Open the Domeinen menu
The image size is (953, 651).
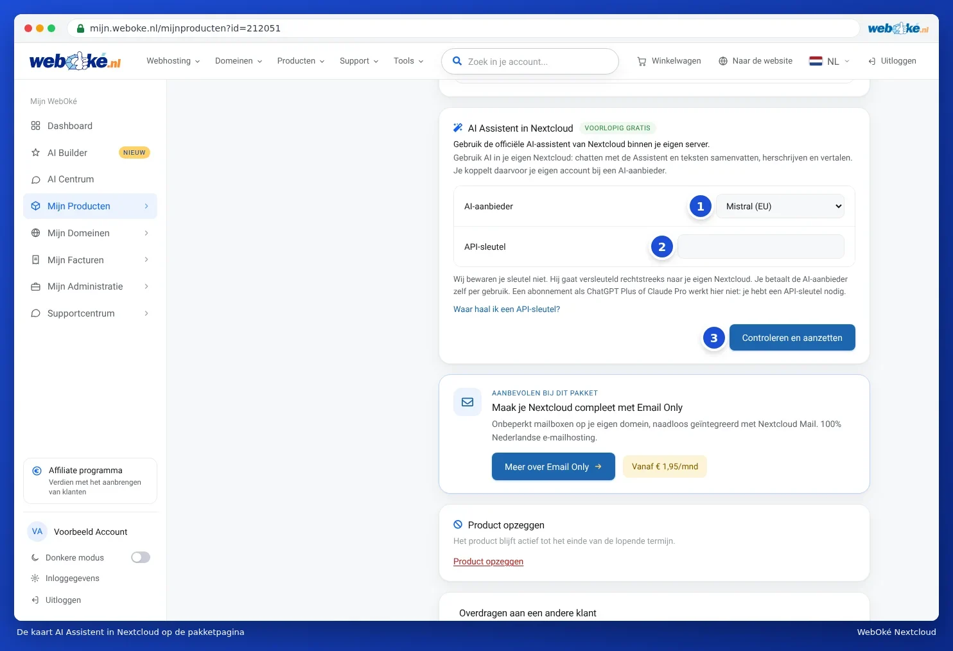tap(239, 61)
